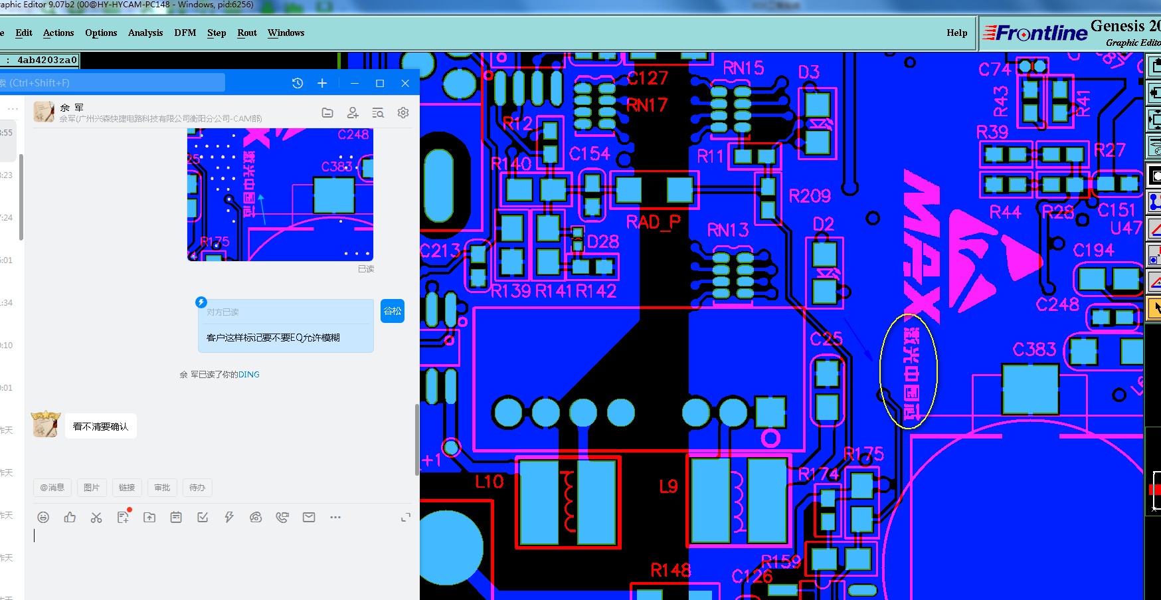The width and height of the screenshot is (1161, 600).
Task: Open the emoji picker in chat toolbar
Action: (x=43, y=517)
